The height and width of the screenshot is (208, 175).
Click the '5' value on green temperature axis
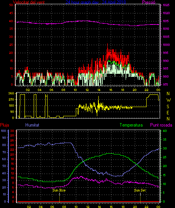[164, 193]
